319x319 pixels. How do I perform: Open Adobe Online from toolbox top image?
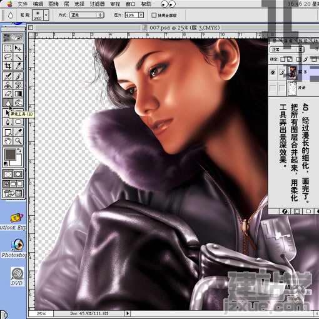point(13,38)
